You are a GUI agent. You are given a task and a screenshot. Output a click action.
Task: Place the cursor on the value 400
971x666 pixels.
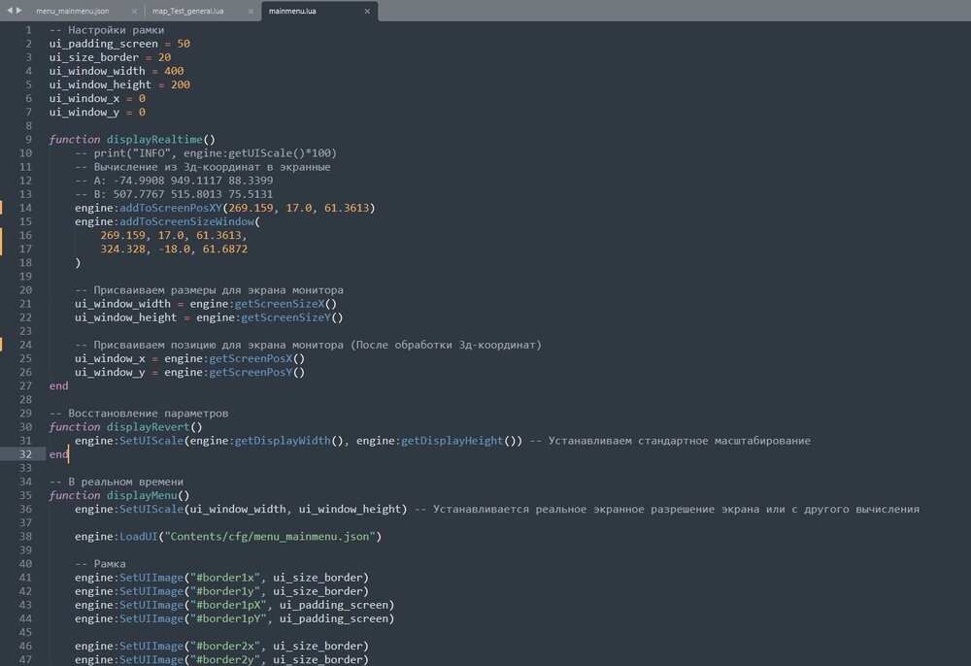click(173, 71)
